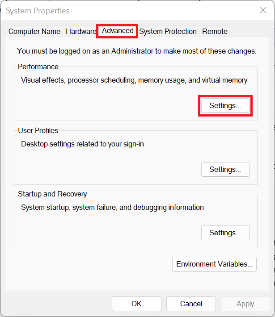Open the Remote tab

[215, 31]
